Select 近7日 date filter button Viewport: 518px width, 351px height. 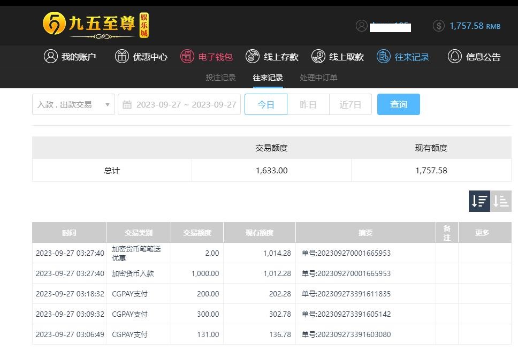pos(350,104)
